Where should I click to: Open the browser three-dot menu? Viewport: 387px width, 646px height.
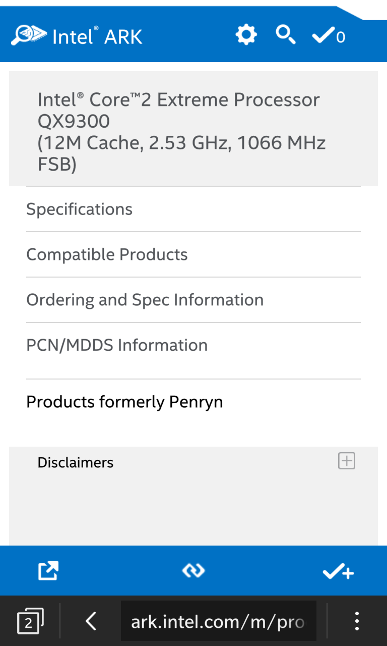357,621
